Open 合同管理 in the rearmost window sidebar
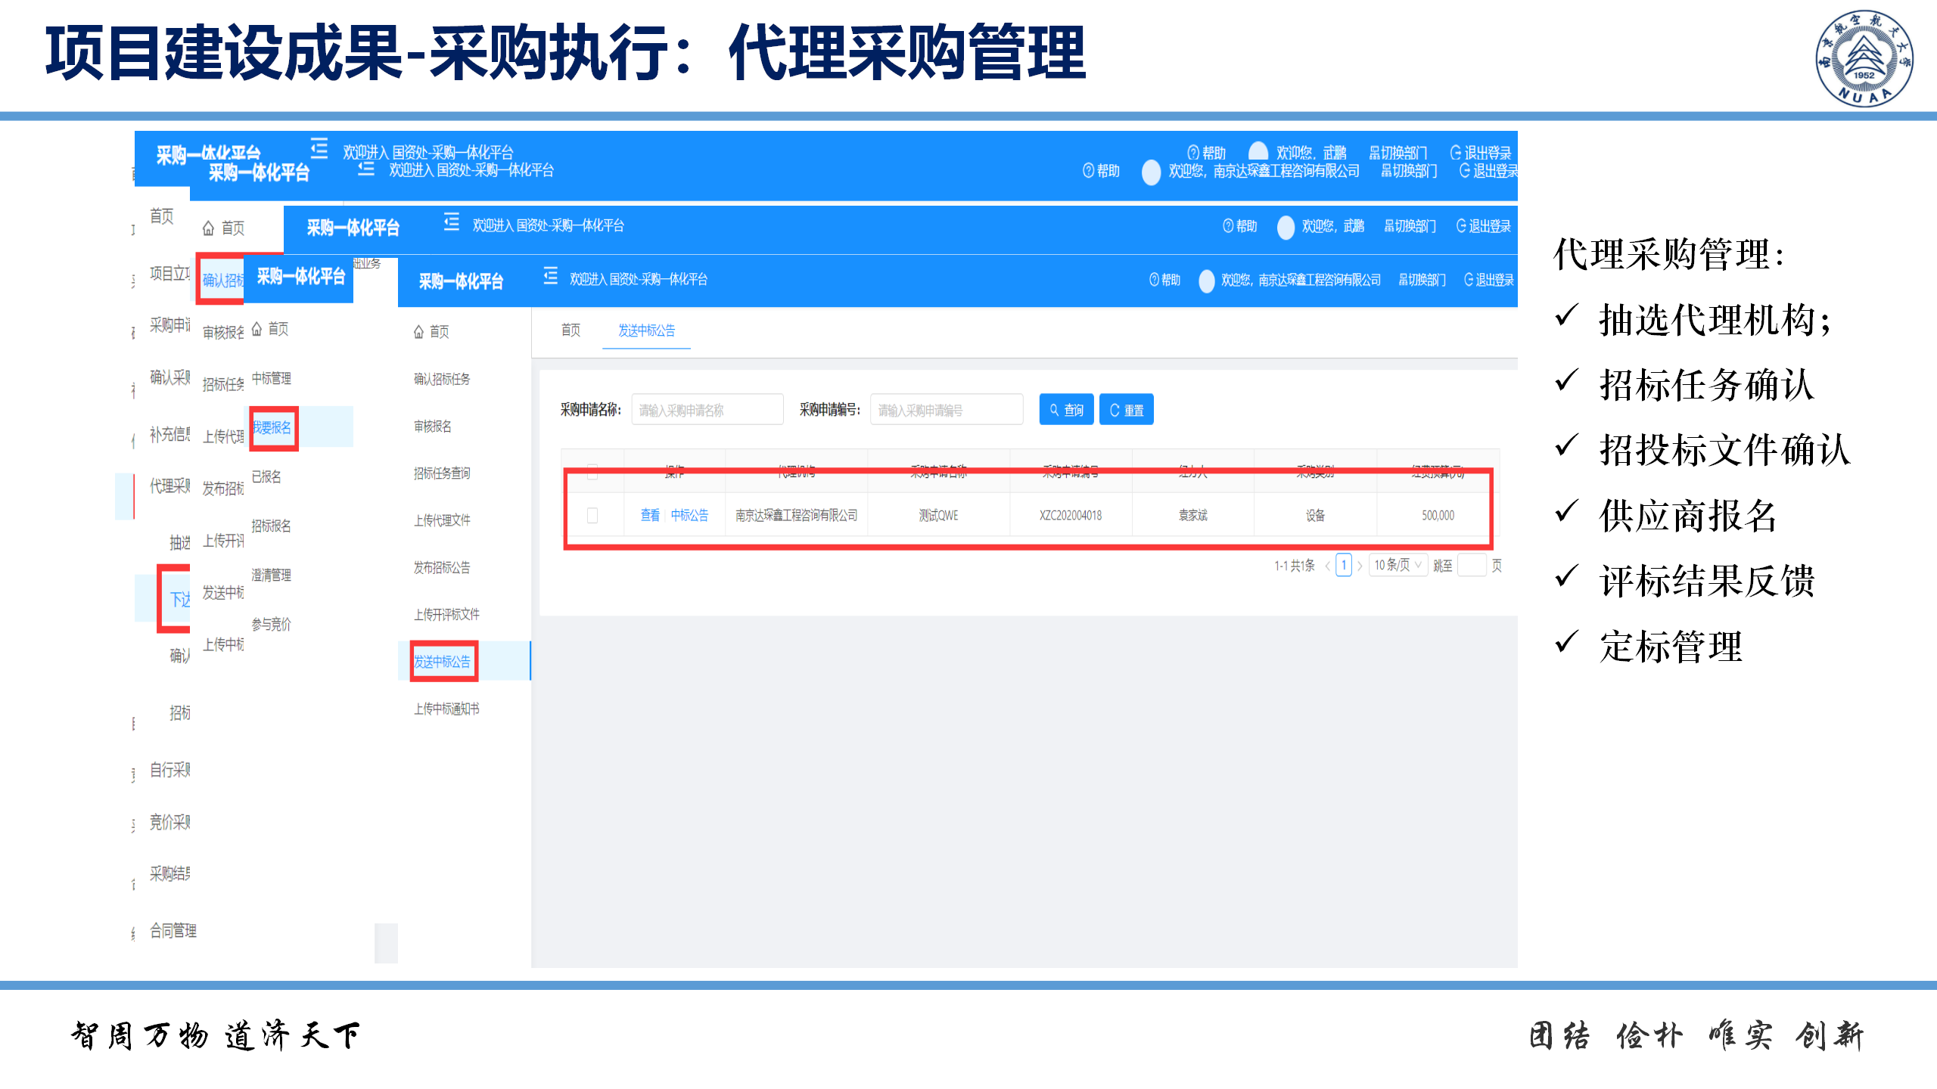 [173, 930]
